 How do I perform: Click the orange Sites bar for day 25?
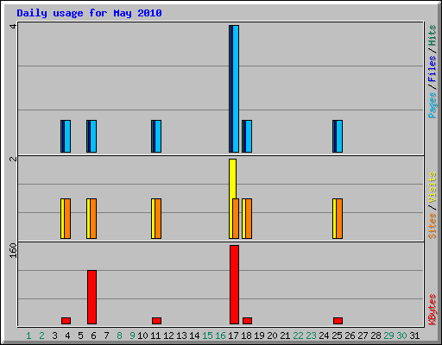339,218
